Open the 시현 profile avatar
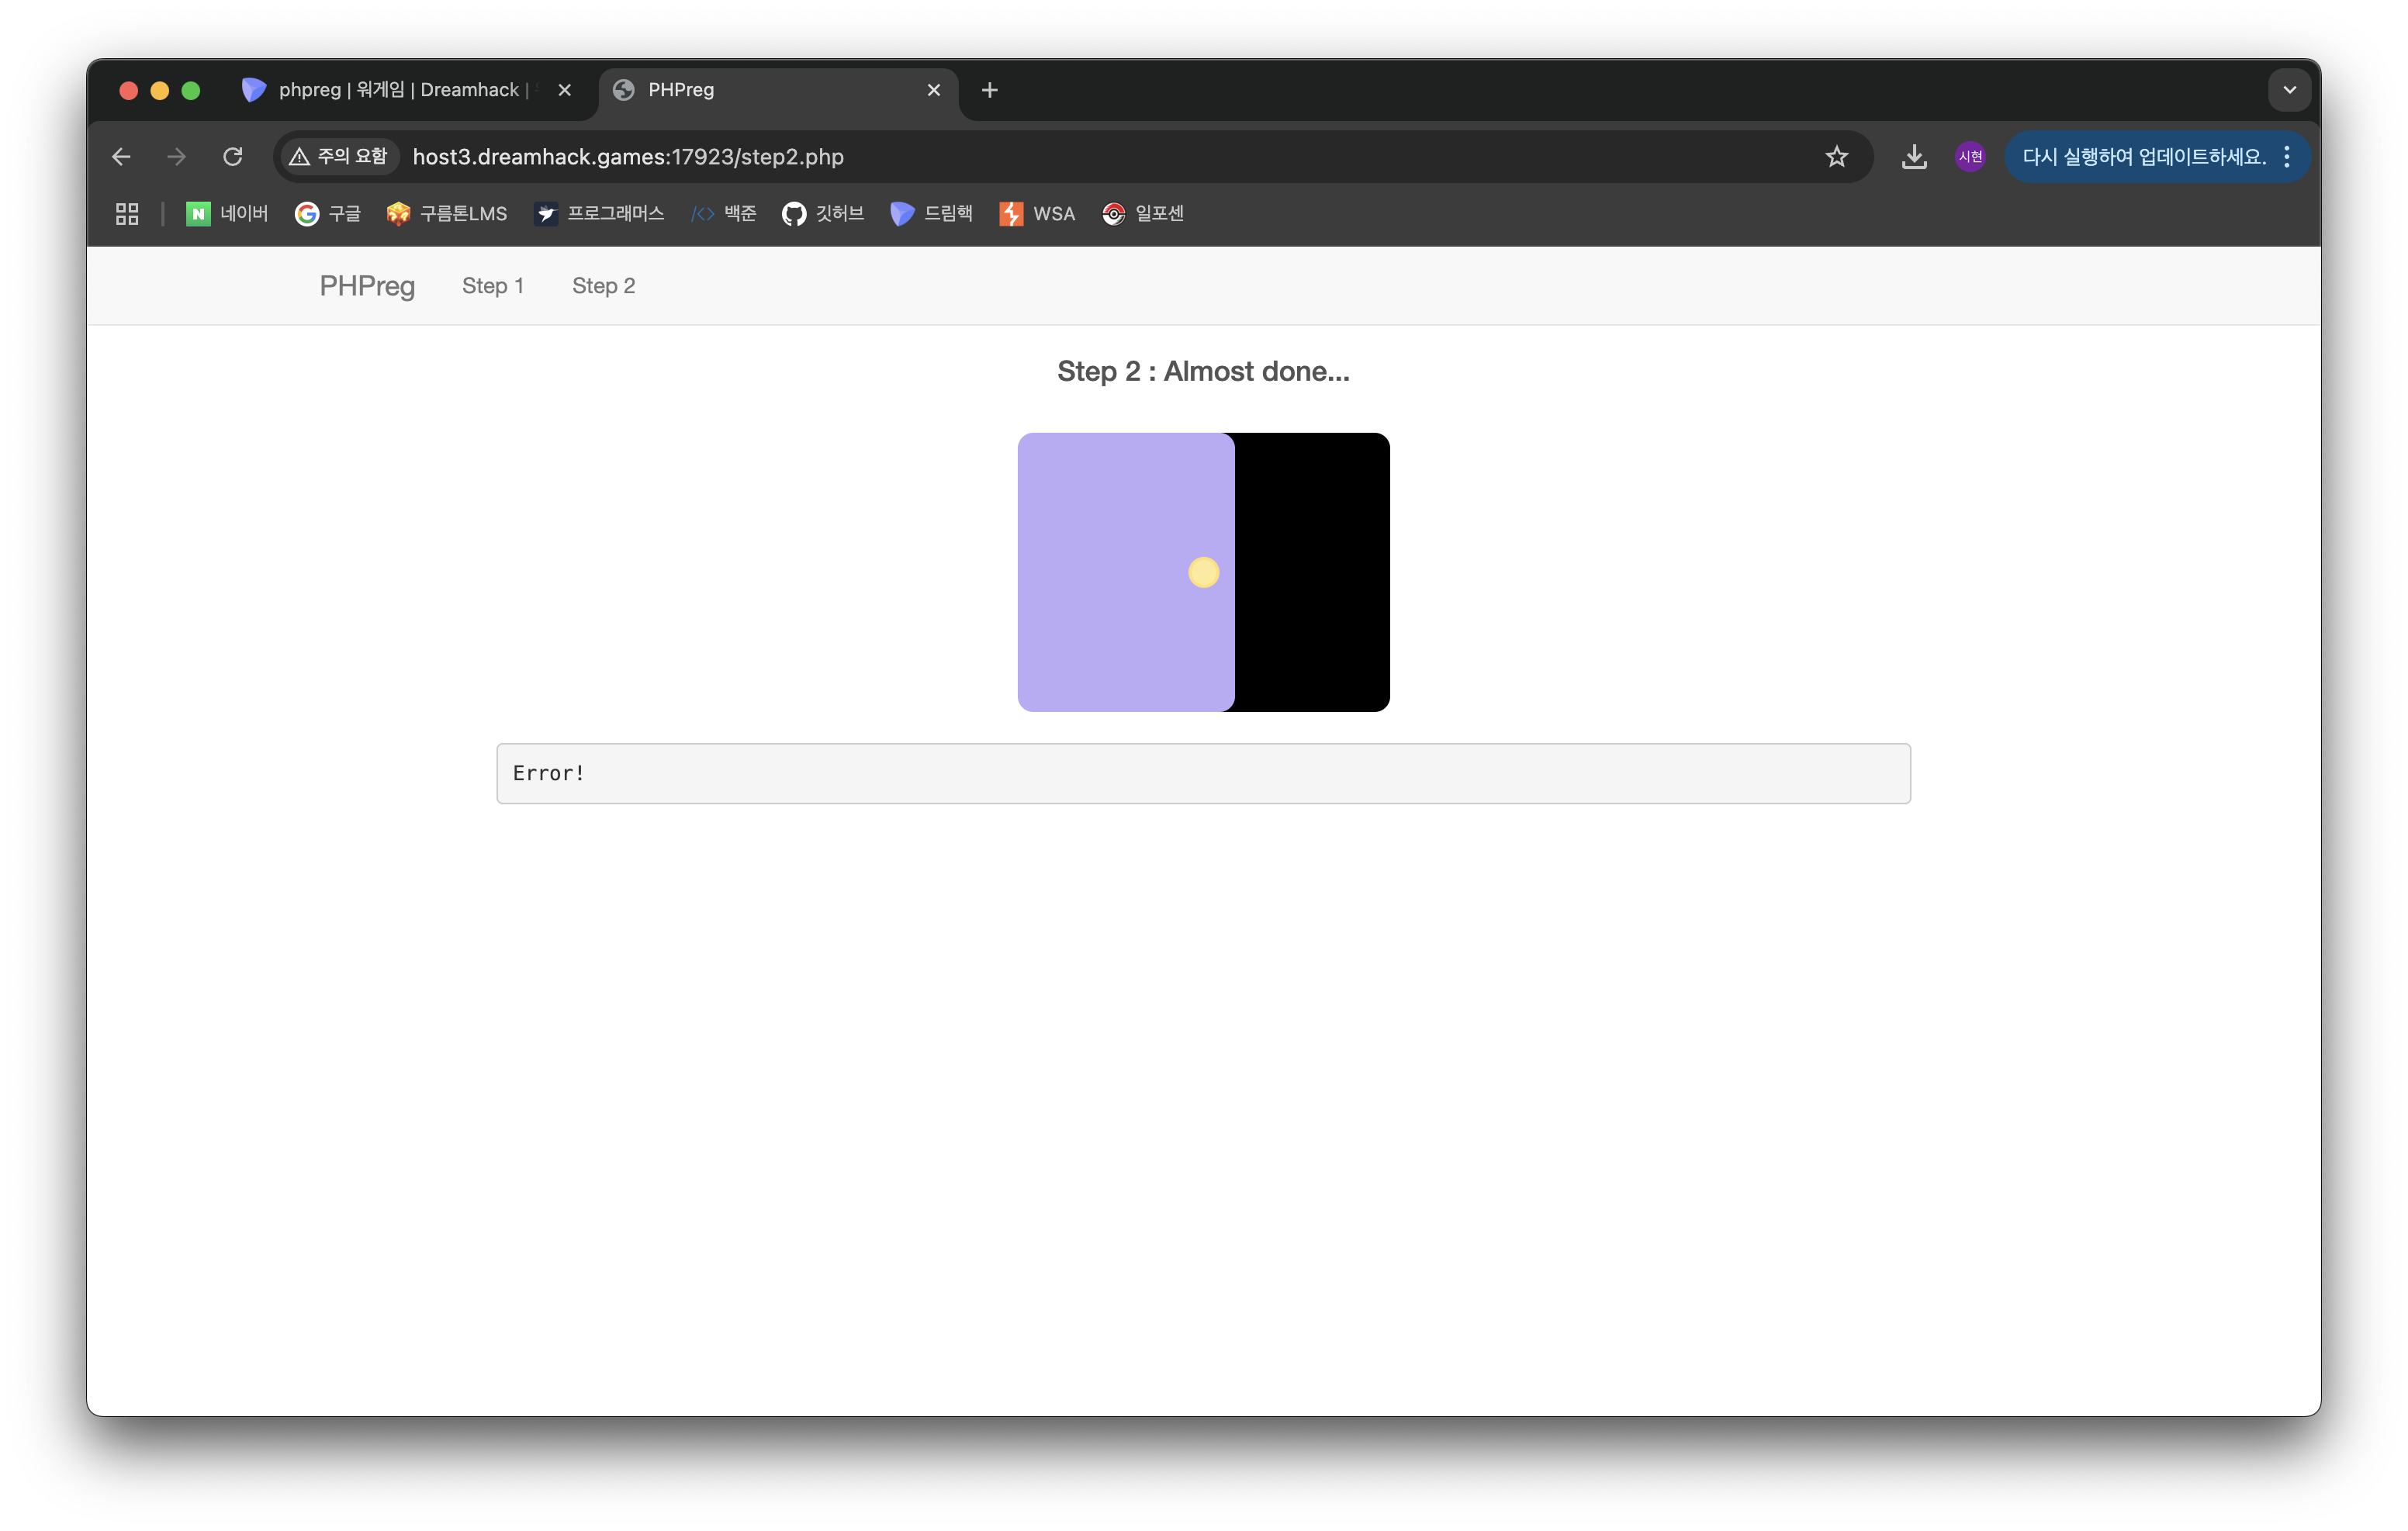 (1970, 157)
